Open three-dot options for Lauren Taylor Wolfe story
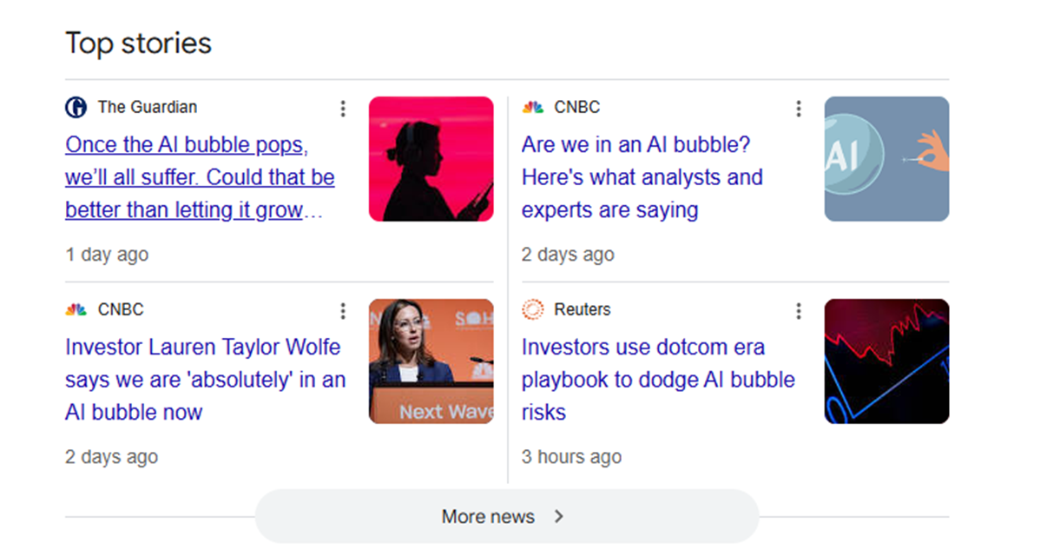The width and height of the screenshot is (1047, 557). point(343,311)
